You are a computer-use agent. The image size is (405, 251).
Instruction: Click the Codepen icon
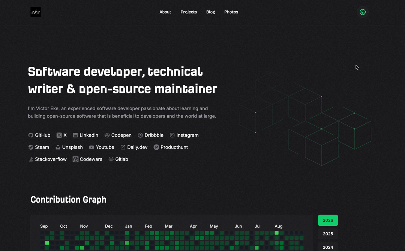click(107, 135)
